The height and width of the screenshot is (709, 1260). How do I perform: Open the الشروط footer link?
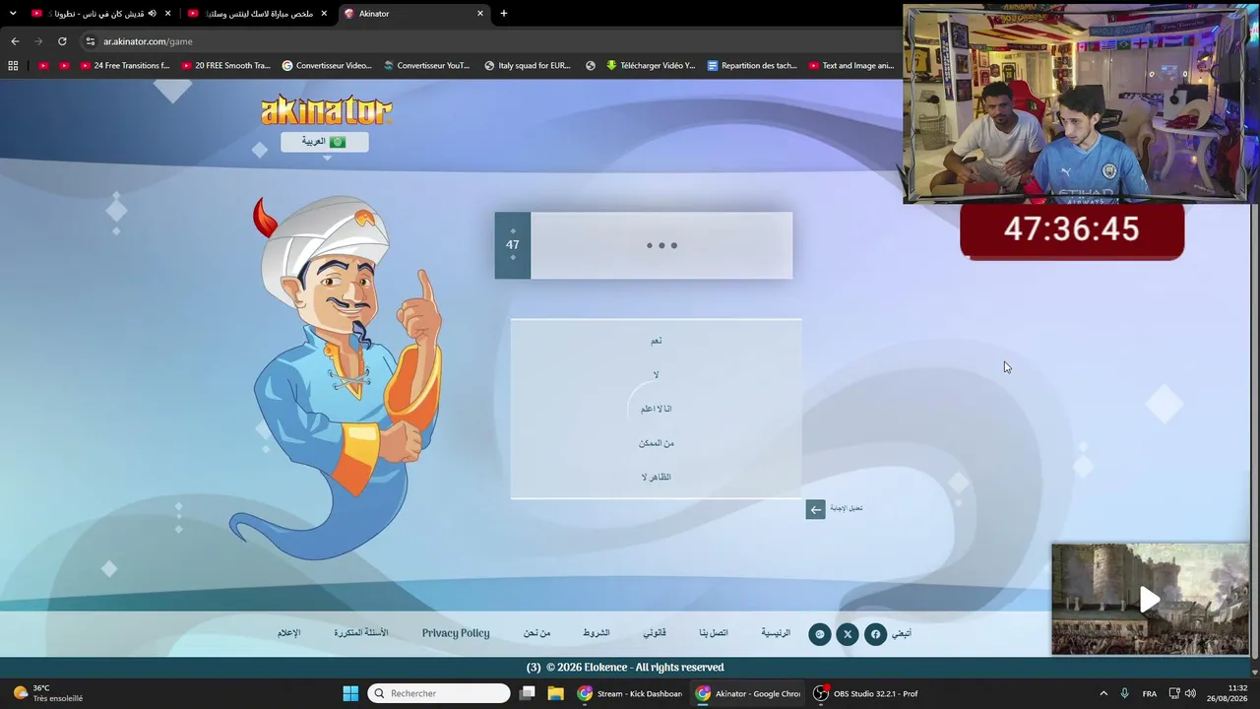point(596,633)
